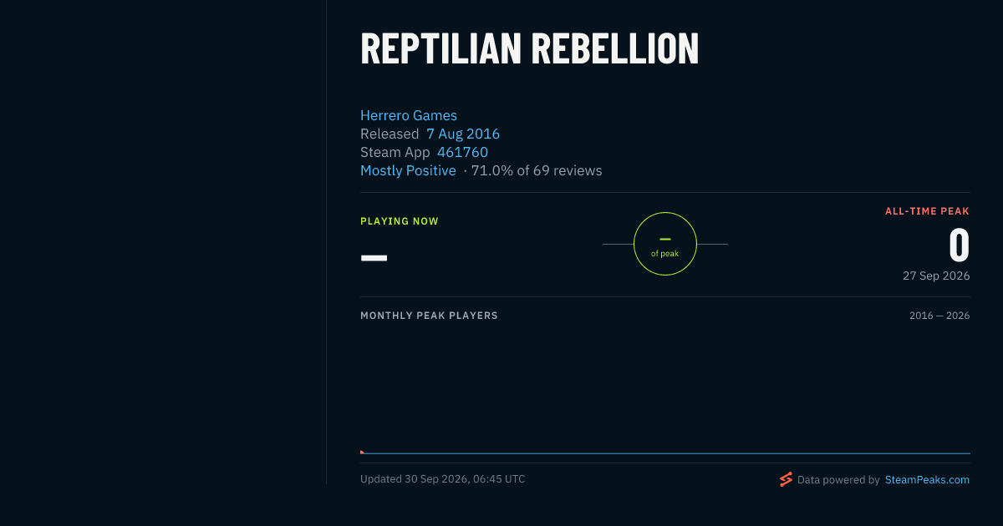1003x526 pixels.
Task: Click the Reptilian Rebellion title
Action: (529, 49)
